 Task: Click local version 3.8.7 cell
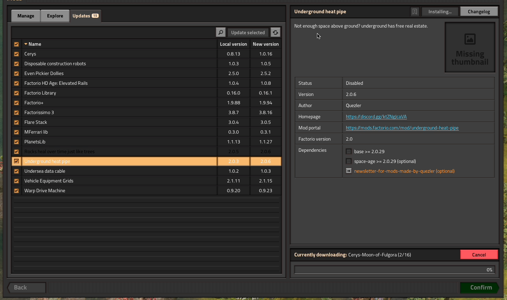(x=234, y=112)
